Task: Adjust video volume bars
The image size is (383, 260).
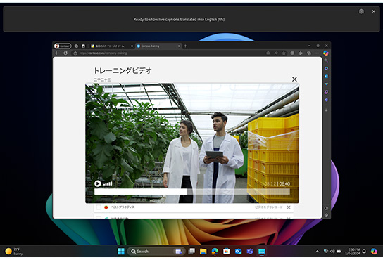Action: pos(108,183)
